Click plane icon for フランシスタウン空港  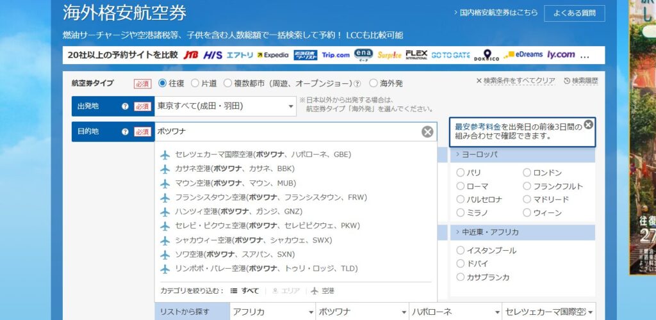(165, 198)
